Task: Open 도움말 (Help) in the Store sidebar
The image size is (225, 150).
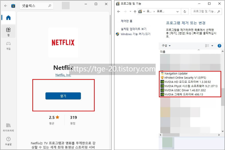Action: (8, 141)
